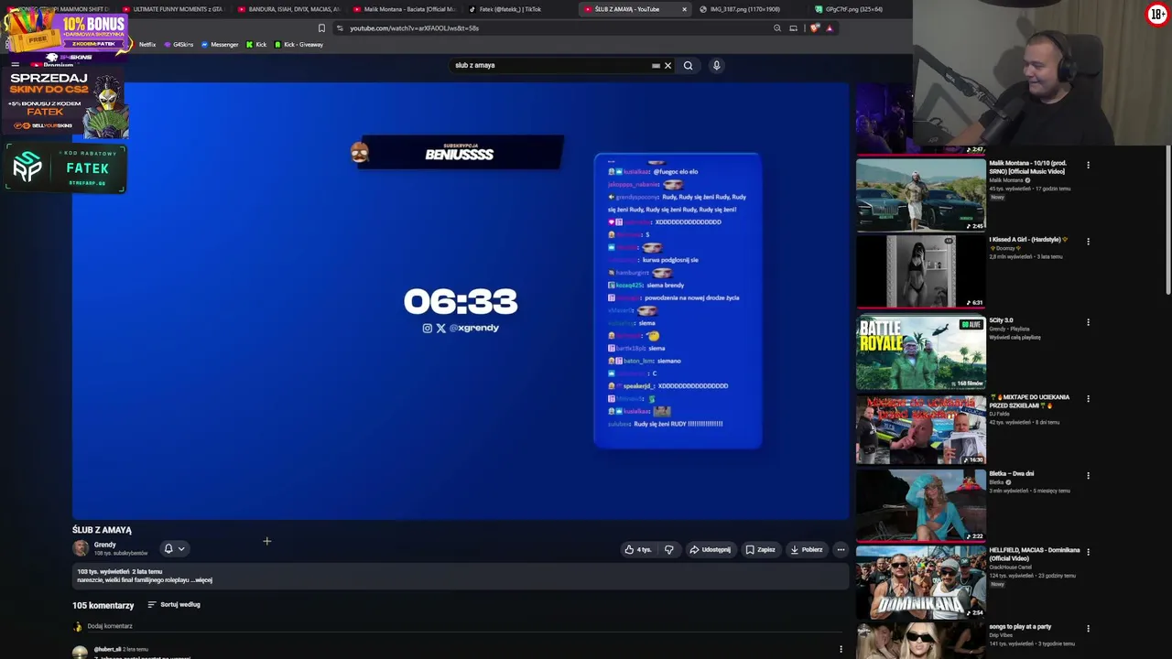Viewport: 1172px width, 659px height.
Task: Open subscription notification bell dropdown
Action: click(x=174, y=549)
